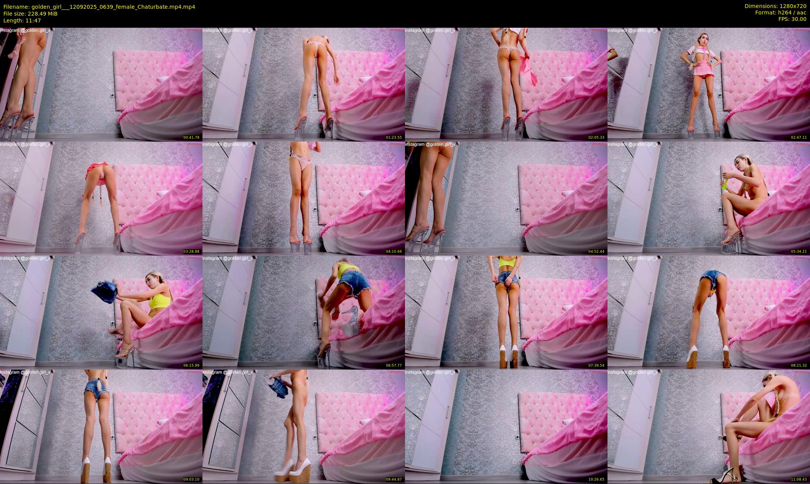Viewport: 810px width, 484px height.
Task: Select the frame at 05:34.21
Action: point(709,198)
